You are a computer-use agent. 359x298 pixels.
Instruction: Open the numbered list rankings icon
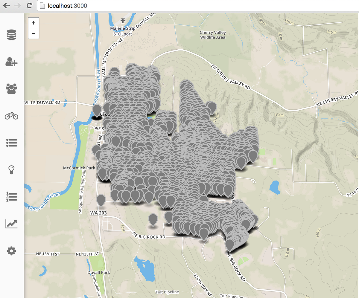pos(11,197)
